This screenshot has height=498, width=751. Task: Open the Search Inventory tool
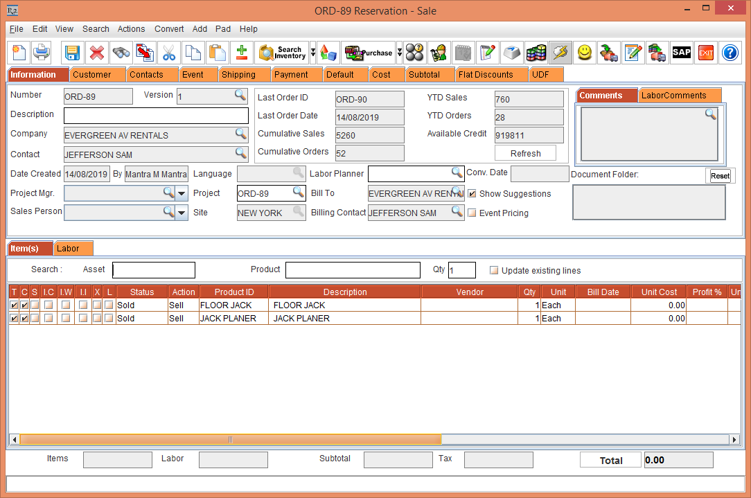point(281,53)
